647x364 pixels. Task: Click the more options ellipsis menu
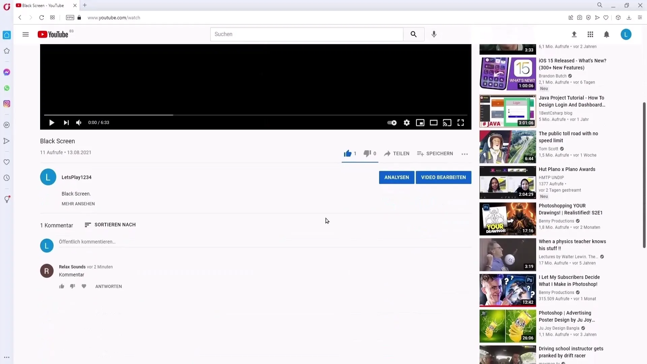click(464, 154)
